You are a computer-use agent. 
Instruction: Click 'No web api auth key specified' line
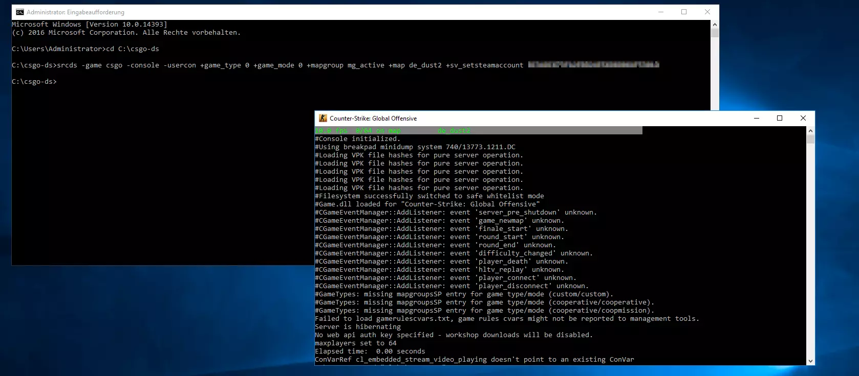(454, 335)
